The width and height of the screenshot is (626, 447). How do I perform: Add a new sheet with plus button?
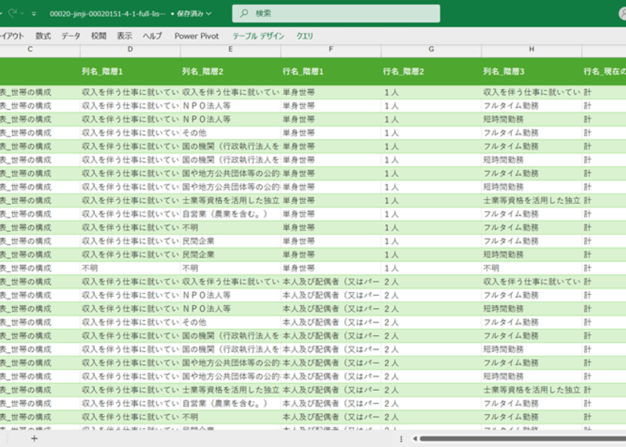point(35,439)
